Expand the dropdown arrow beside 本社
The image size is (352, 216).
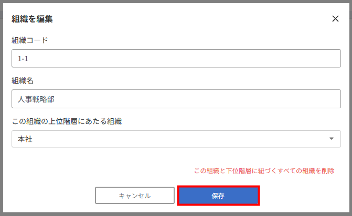[x=332, y=139]
